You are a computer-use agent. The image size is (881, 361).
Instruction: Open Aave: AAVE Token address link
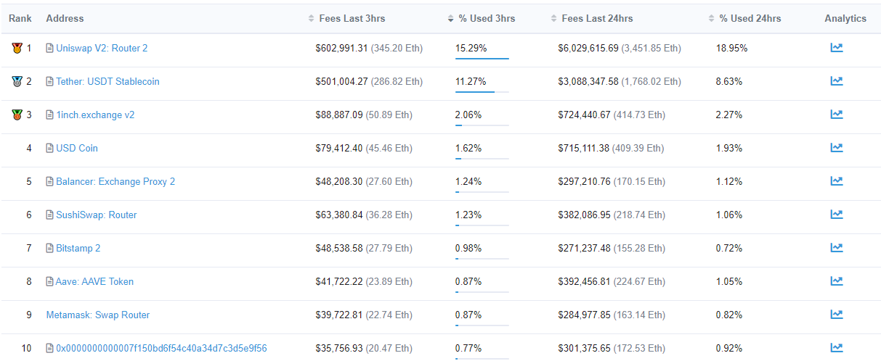[95, 282]
